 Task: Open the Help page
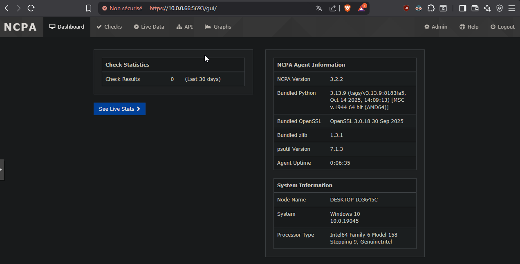coord(469,27)
